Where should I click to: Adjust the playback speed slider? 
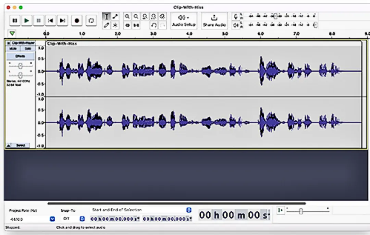pos(301,211)
